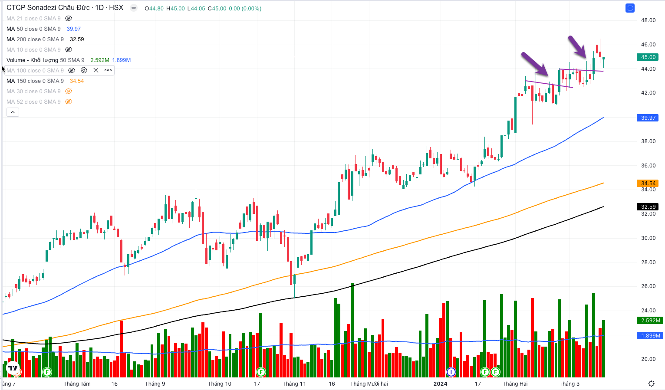Click the MA 10 close 0 SMA 9 label
Screen dimensions: 665x390
[33, 49]
